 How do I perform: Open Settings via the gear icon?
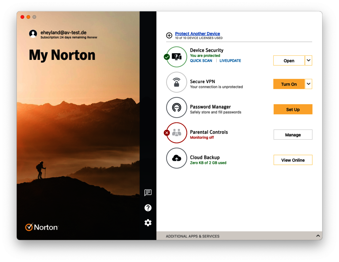(x=148, y=223)
